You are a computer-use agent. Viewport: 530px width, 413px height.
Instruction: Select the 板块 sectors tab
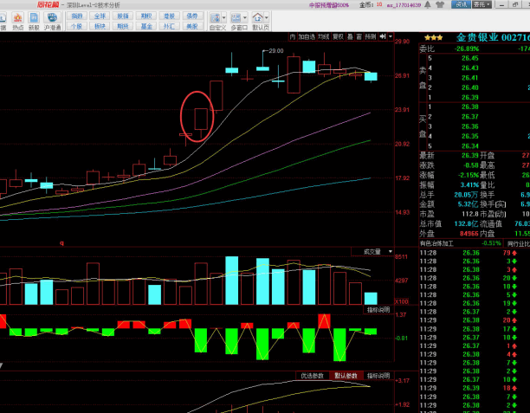100,26
